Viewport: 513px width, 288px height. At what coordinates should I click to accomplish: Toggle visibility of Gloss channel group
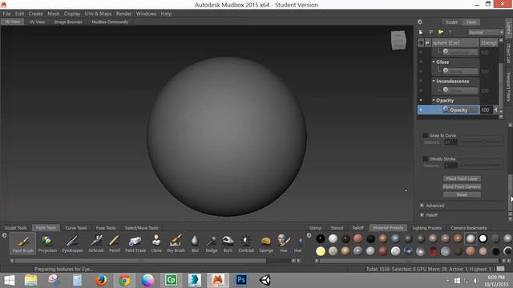421,62
